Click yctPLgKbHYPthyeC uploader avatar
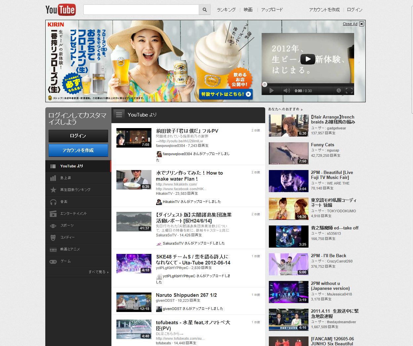 point(159,276)
